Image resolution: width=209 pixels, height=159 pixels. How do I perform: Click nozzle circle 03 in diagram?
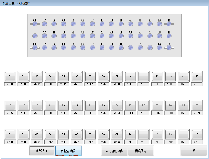54,48
